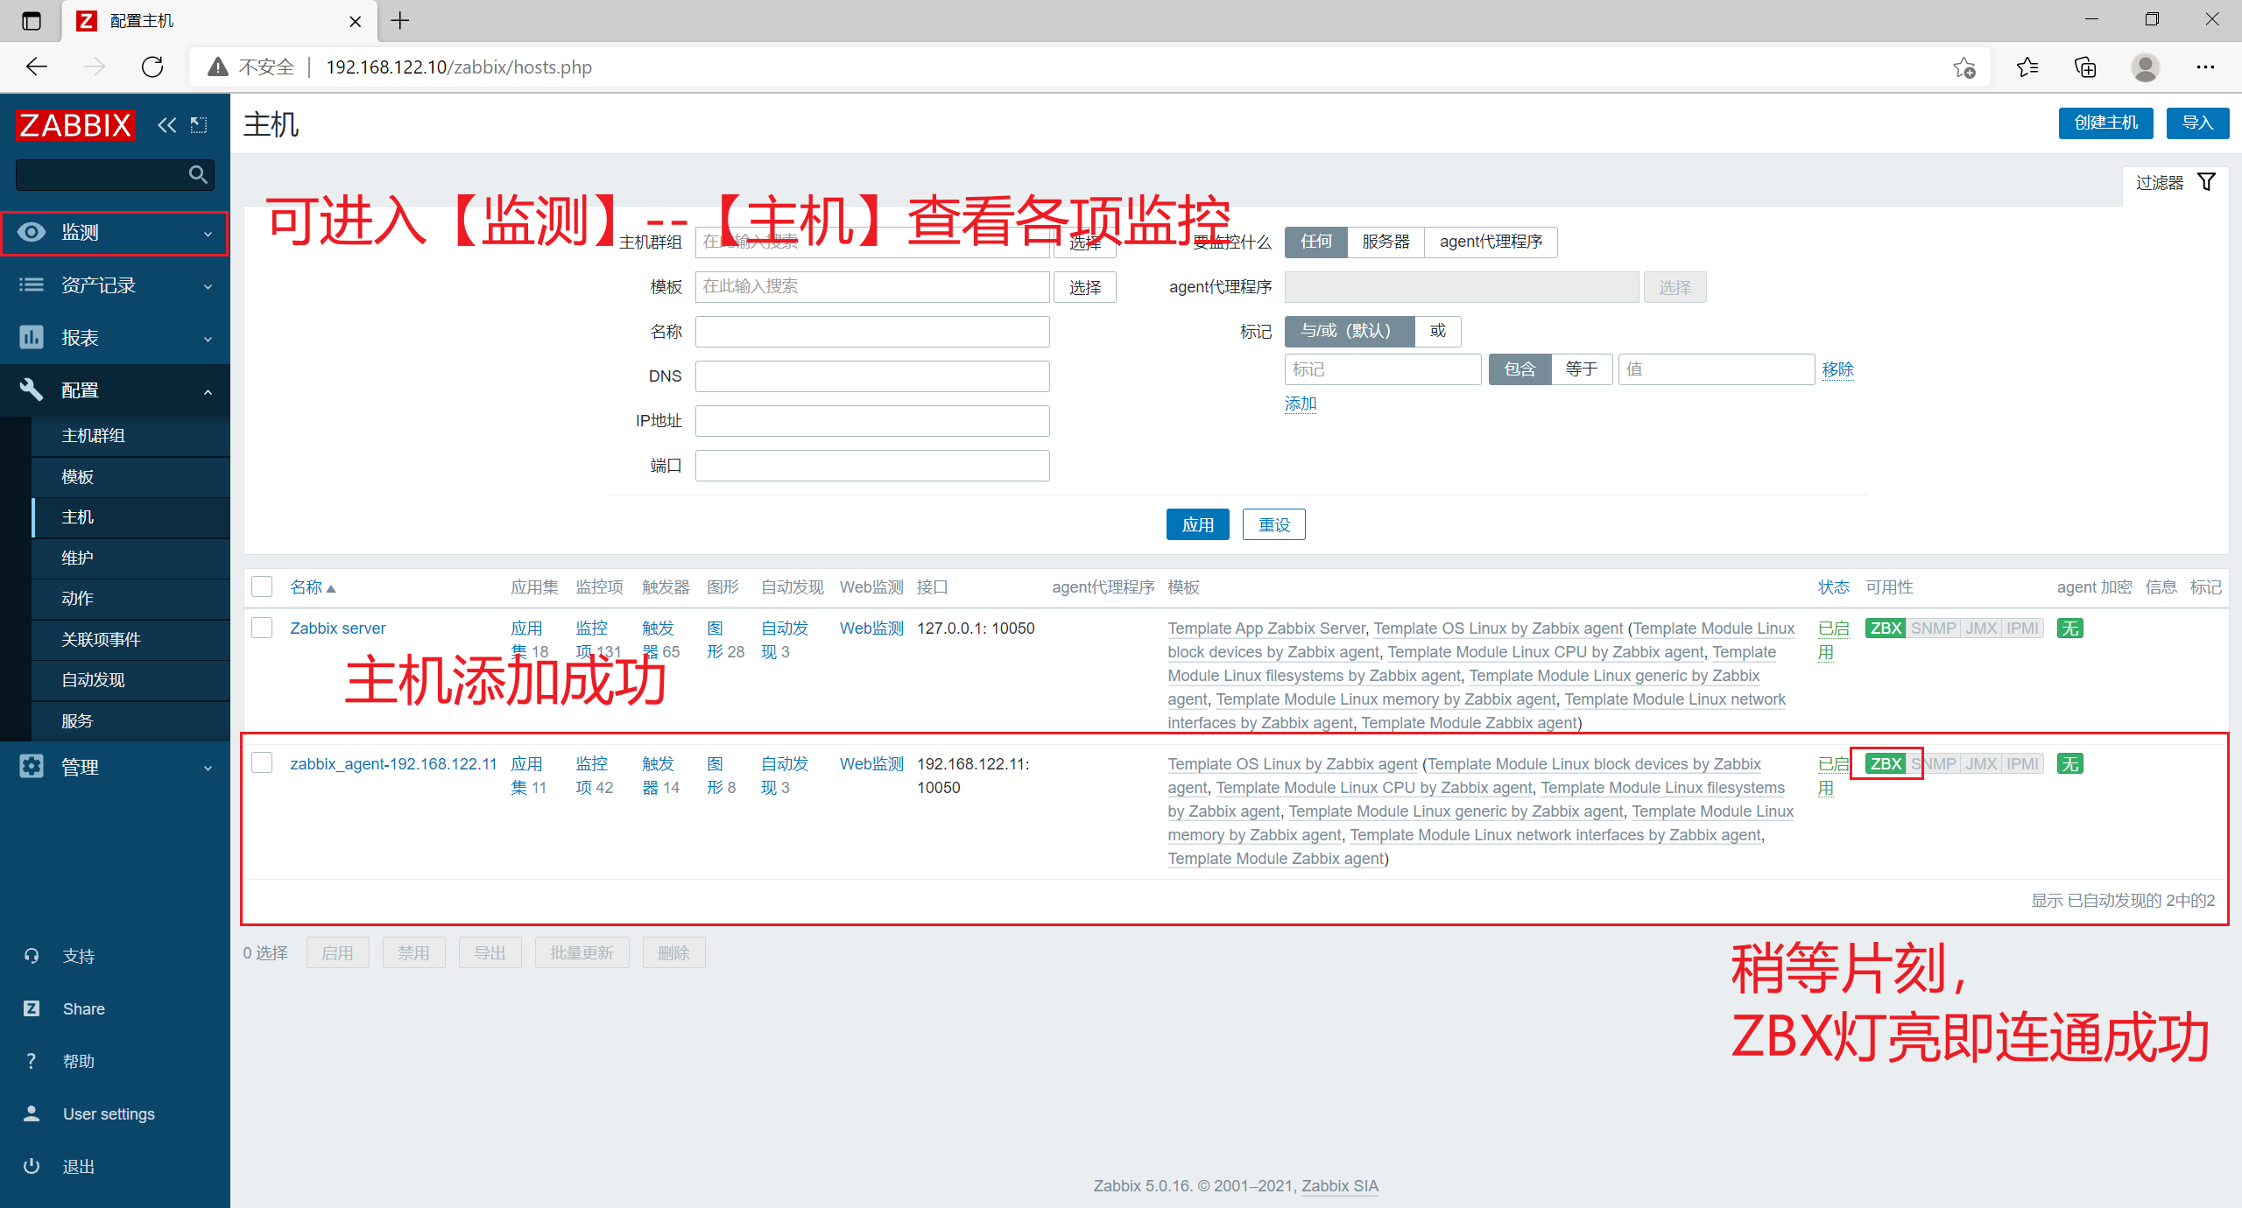This screenshot has height=1208, width=2242.
Task: Reload the page with refresh icon
Action: [x=152, y=67]
